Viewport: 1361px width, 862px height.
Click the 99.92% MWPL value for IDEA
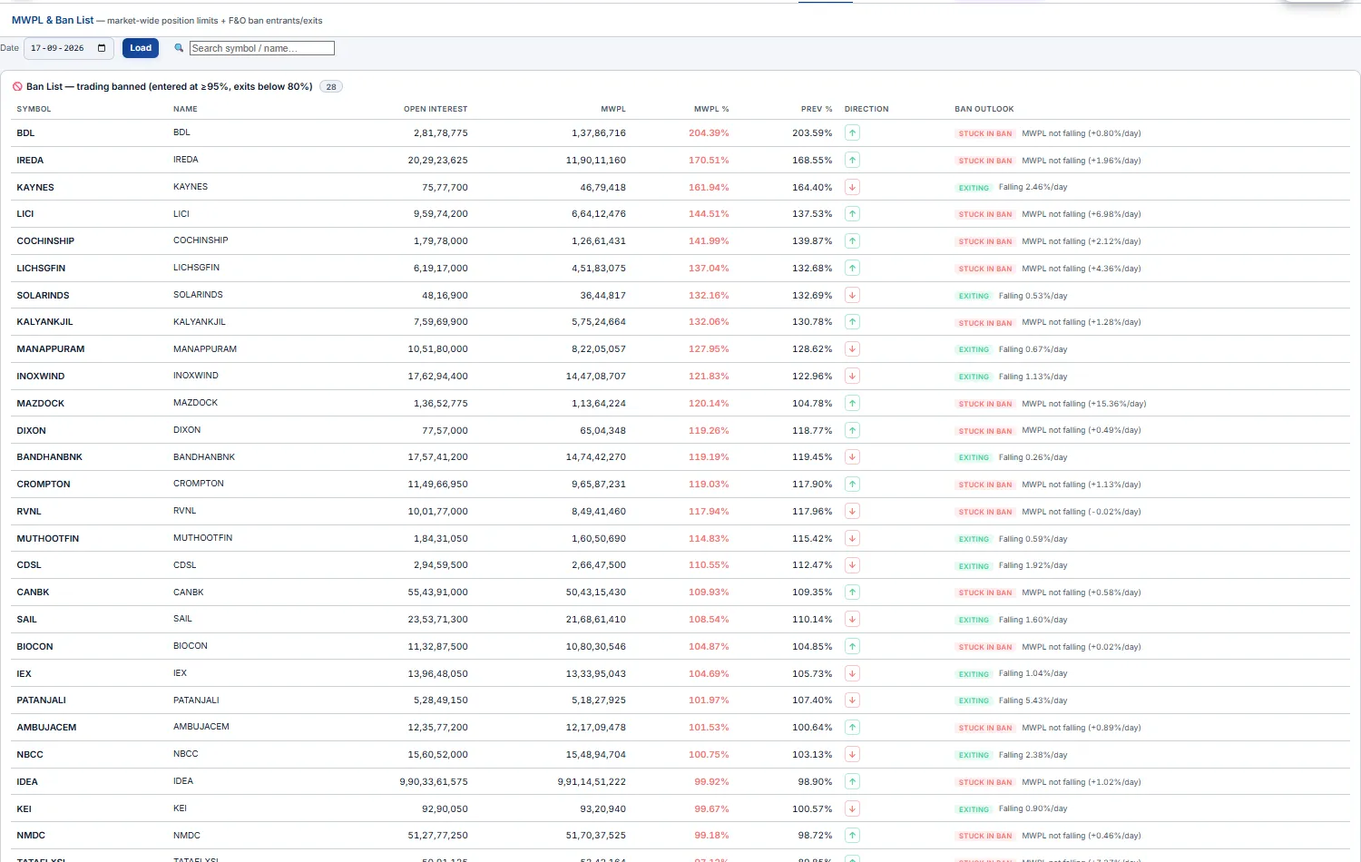click(711, 782)
